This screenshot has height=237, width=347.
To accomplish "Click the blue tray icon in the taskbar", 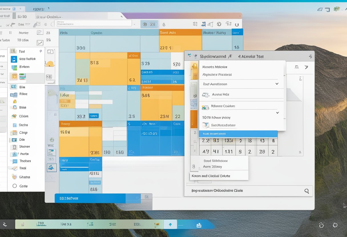I will coord(199,225).
